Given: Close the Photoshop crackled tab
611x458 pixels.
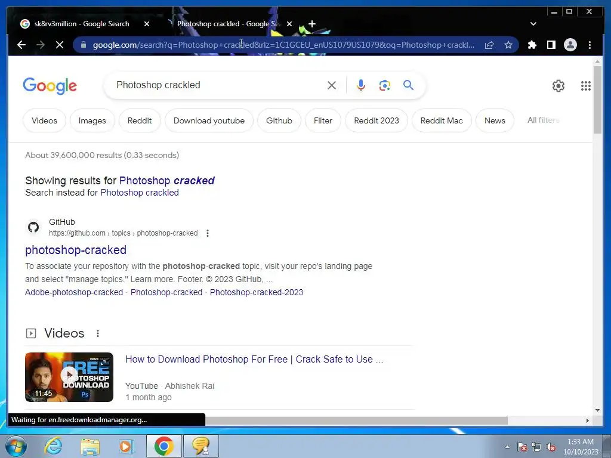Looking at the screenshot, I should point(289,24).
